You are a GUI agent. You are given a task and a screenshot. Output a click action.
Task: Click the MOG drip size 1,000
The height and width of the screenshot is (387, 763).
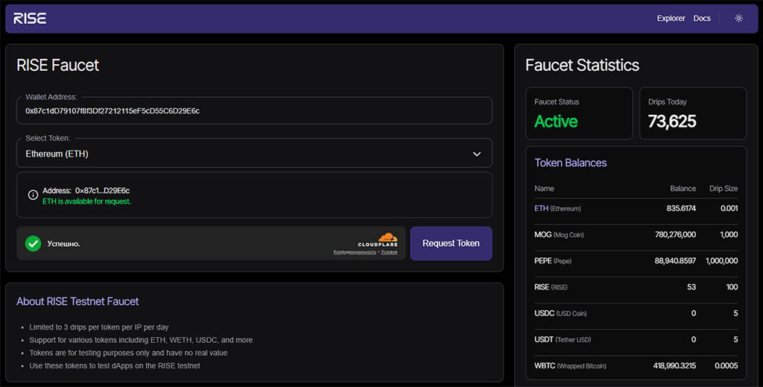point(729,235)
